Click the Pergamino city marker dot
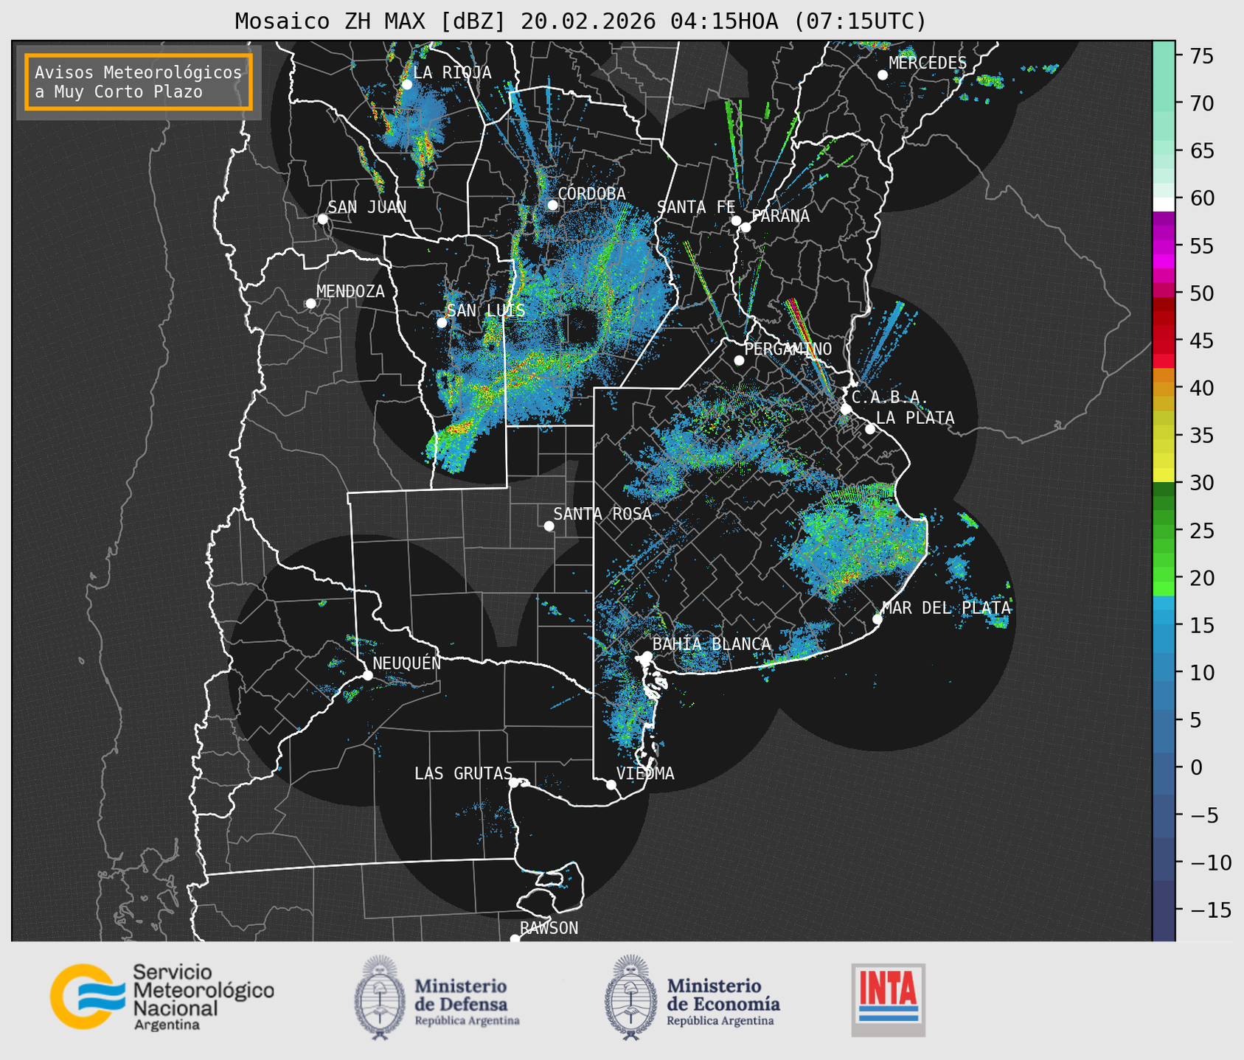 click(739, 360)
